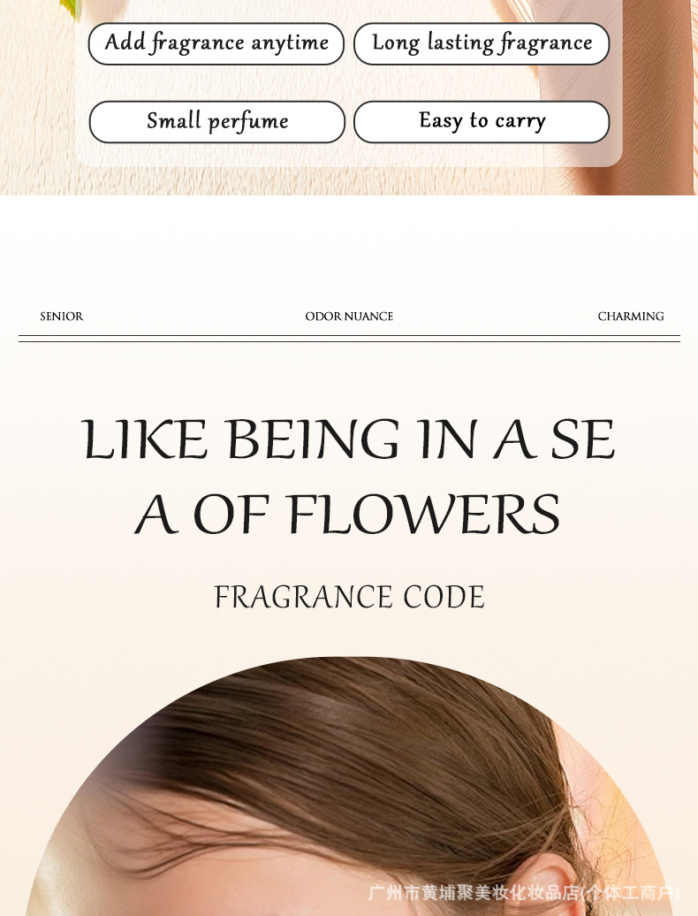Click the 'Small perfume' pill button
Viewport: 698px width, 916px height.
click(x=217, y=121)
